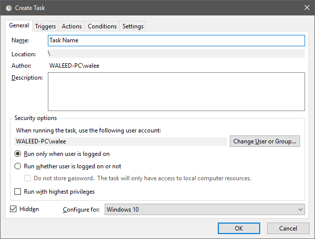
Task: Click the Create Task clock icon in title bar
Action: (8, 8)
